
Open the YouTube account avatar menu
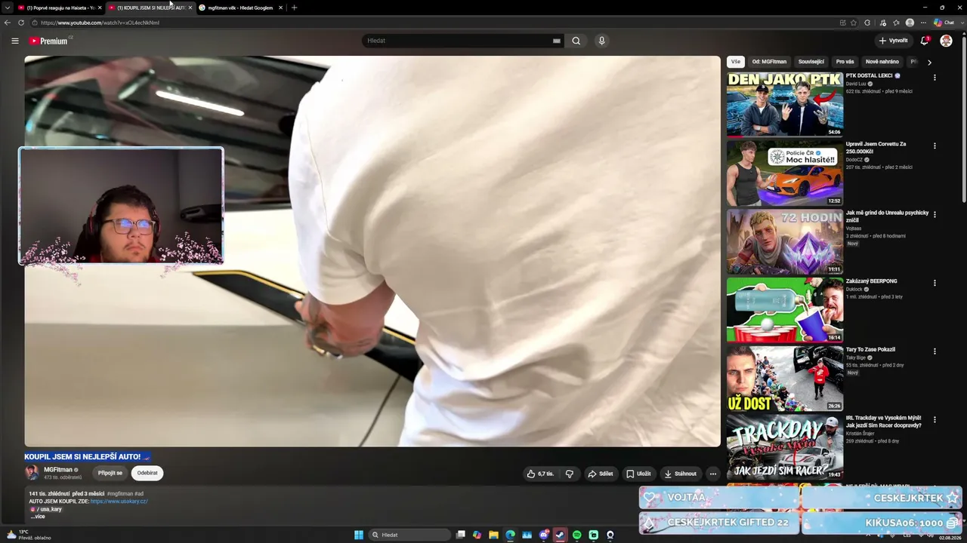(x=946, y=41)
